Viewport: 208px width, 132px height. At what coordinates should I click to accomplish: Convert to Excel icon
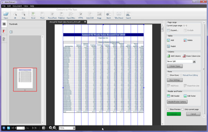tap(33, 14)
